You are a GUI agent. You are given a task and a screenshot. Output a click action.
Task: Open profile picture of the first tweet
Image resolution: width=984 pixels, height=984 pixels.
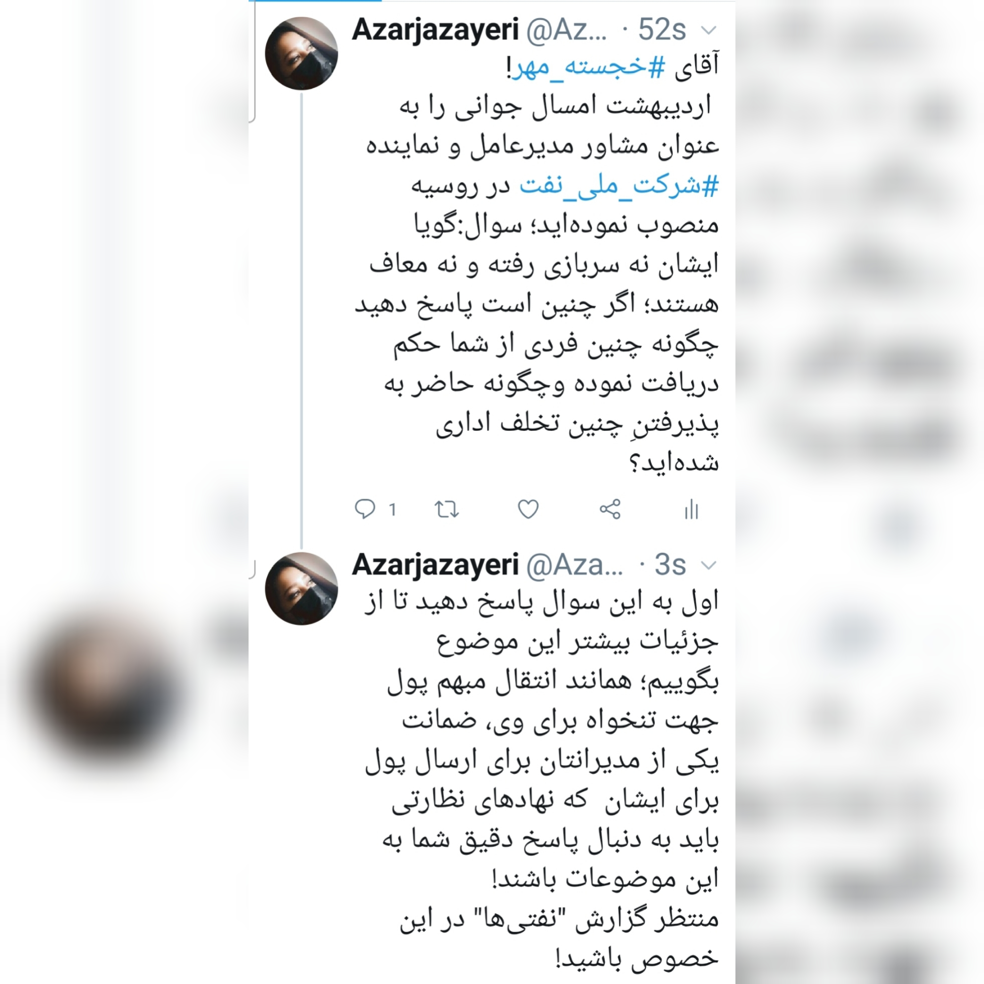[301, 53]
